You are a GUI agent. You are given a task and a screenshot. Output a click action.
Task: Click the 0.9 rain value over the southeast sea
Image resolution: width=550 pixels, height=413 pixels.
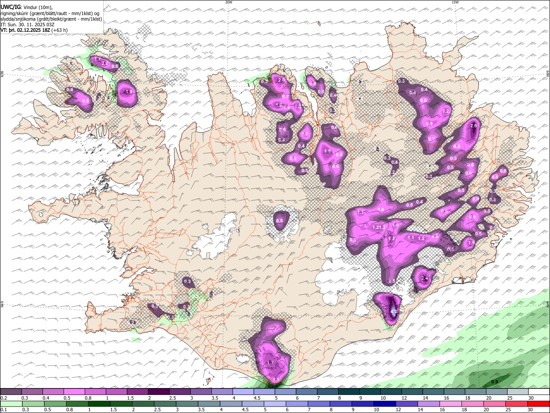[x=495, y=382]
